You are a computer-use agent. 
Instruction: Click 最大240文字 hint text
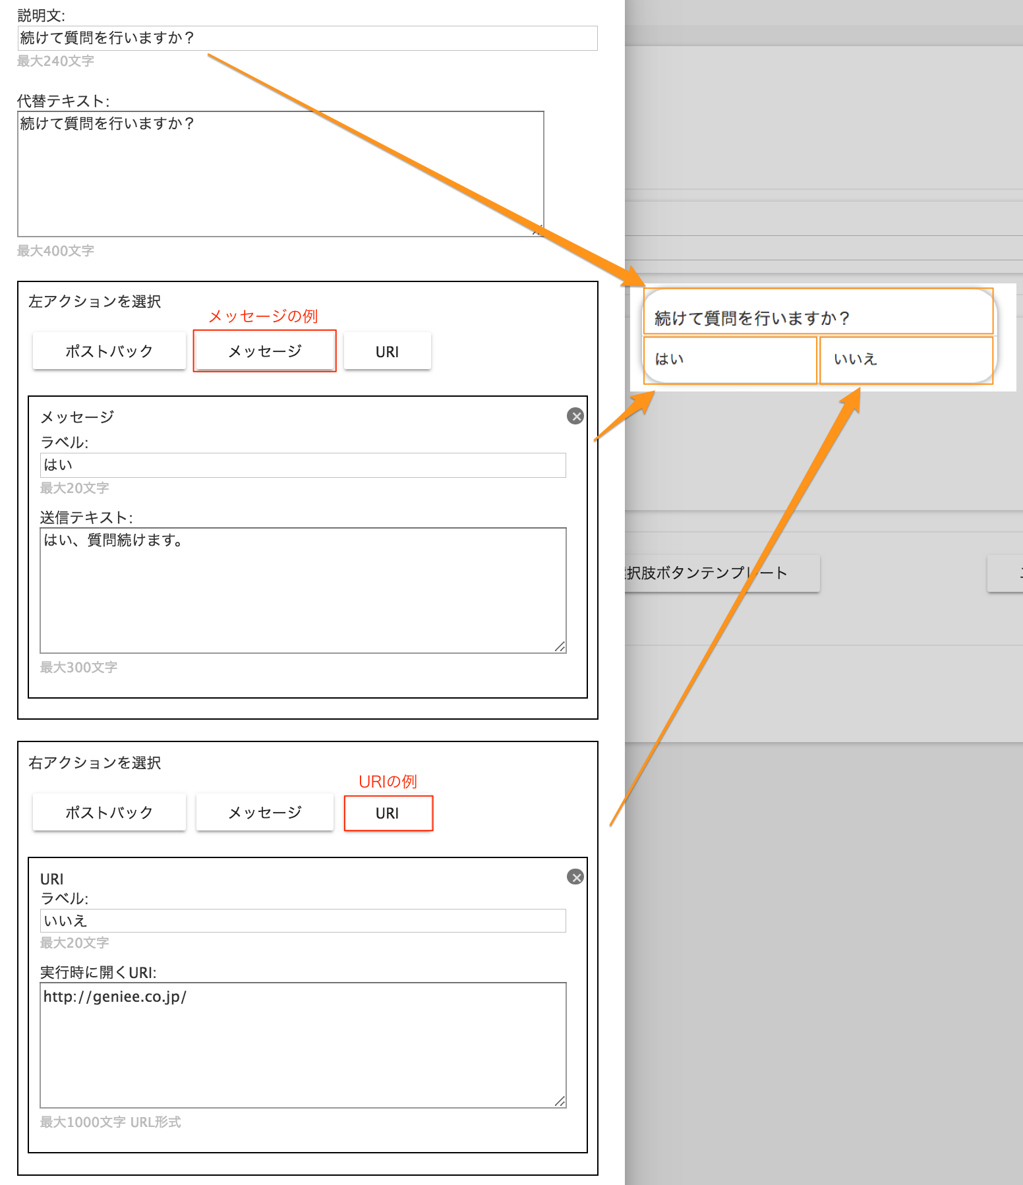point(55,61)
